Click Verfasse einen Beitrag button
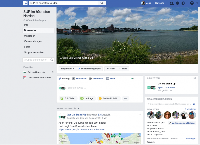The width and height of the screenshot is (200, 145). coord(182,123)
